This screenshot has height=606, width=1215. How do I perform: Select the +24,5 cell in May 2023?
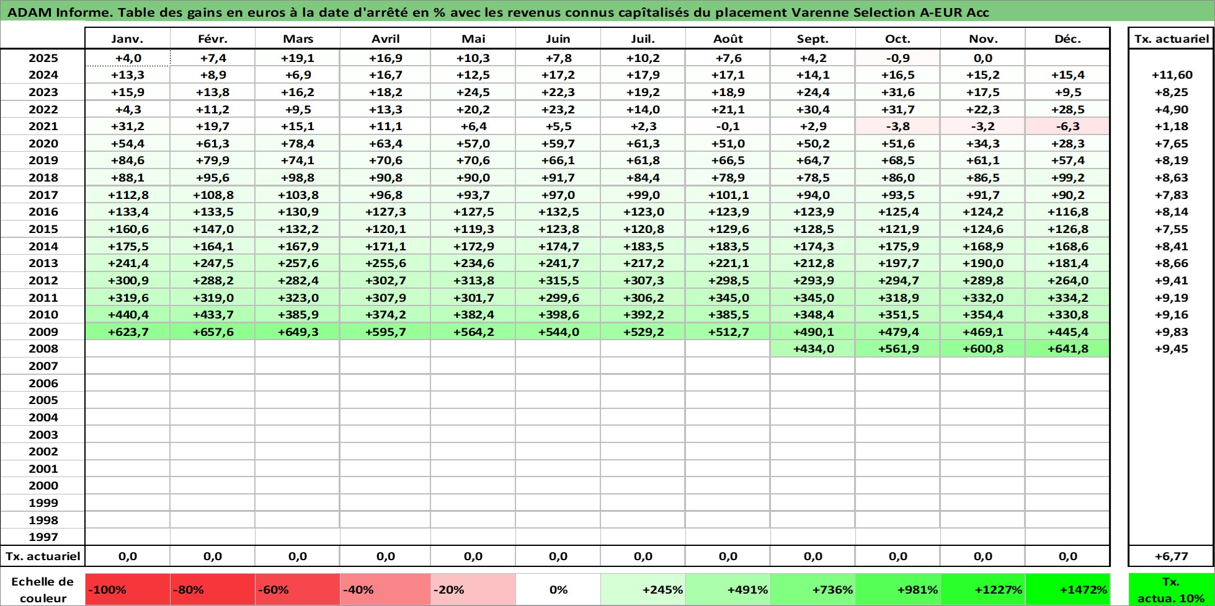coord(473,92)
